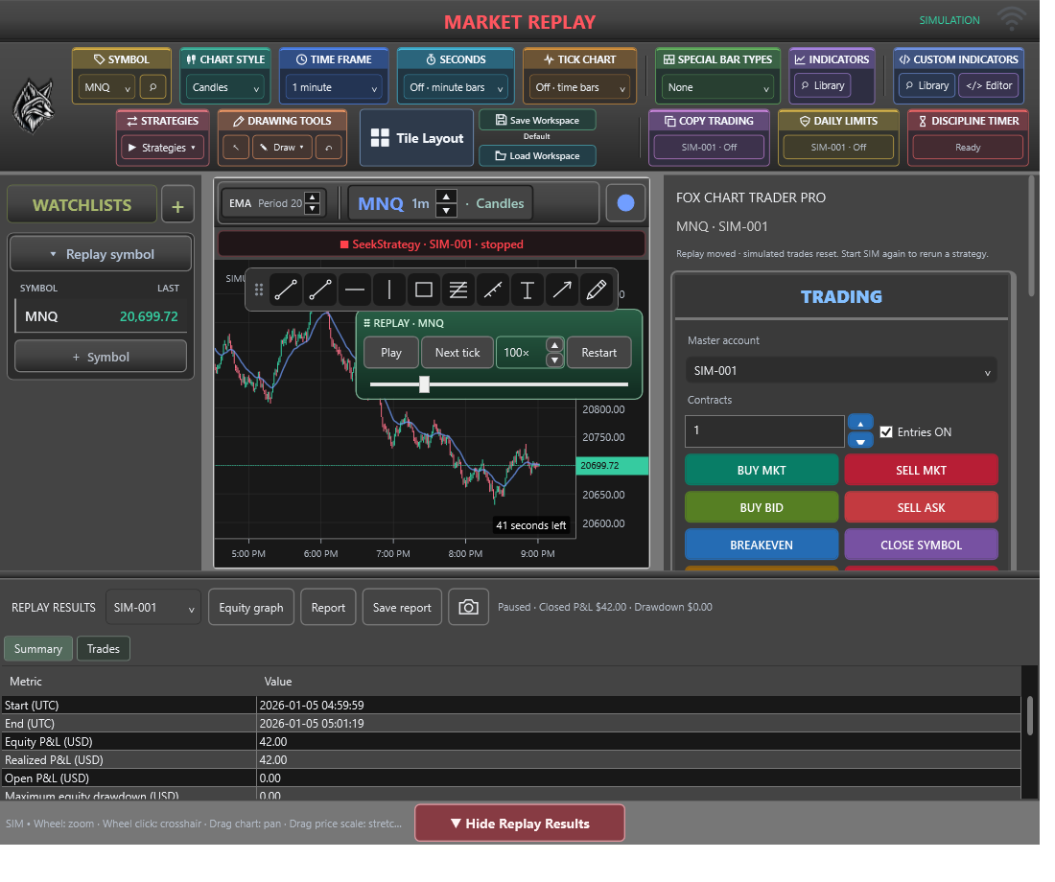Increase the contracts count
The width and height of the screenshot is (1055, 882).
coord(860,423)
